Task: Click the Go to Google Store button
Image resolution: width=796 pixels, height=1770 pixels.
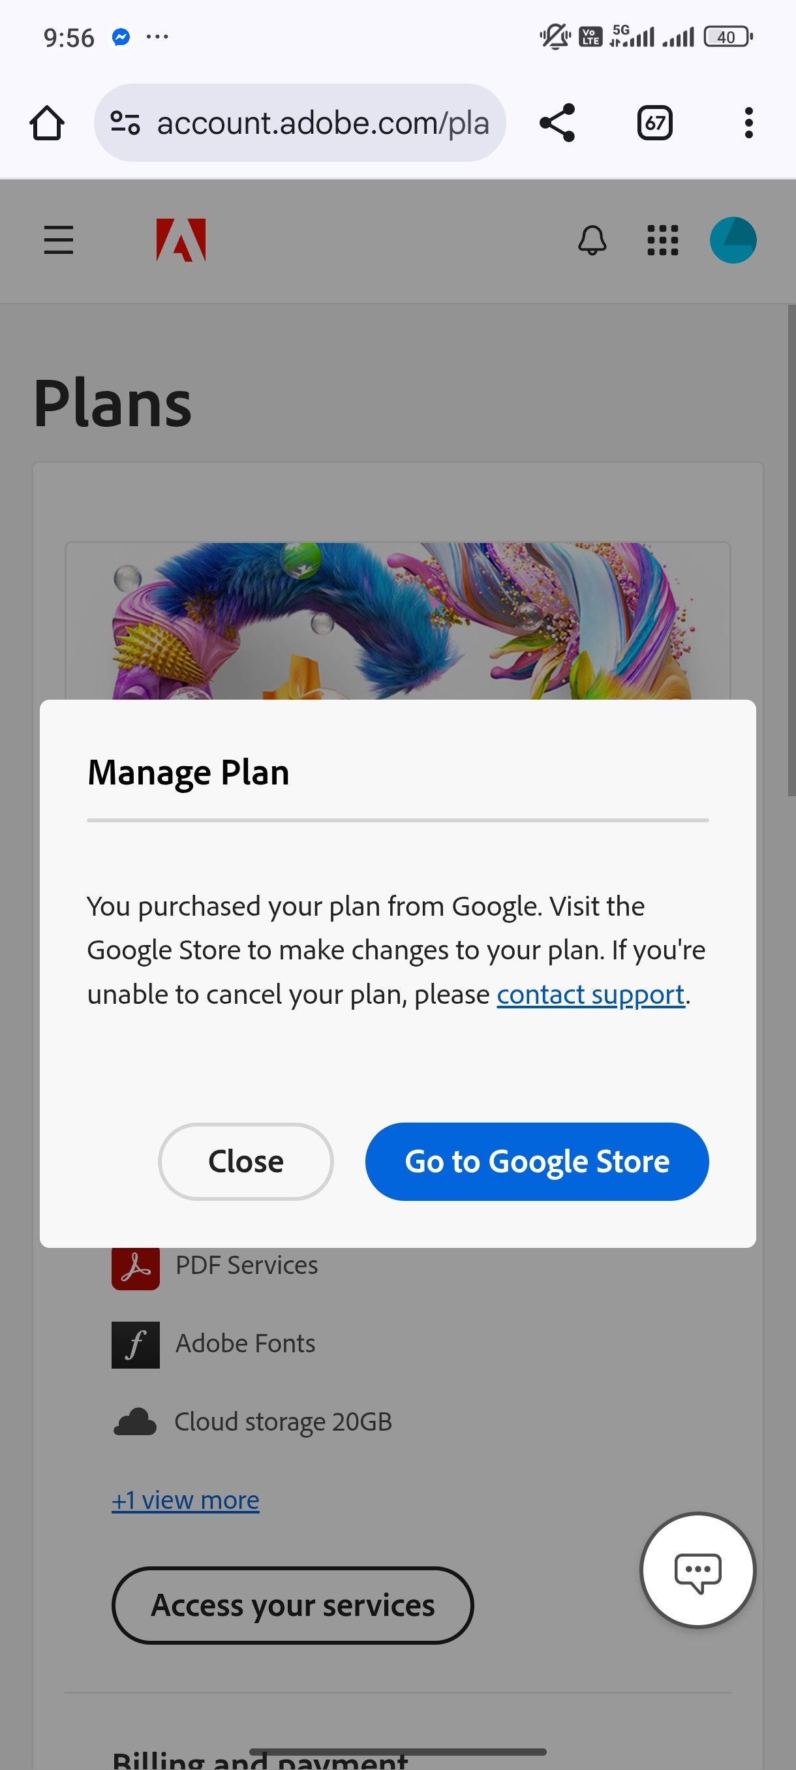Action: (x=536, y=1161)
